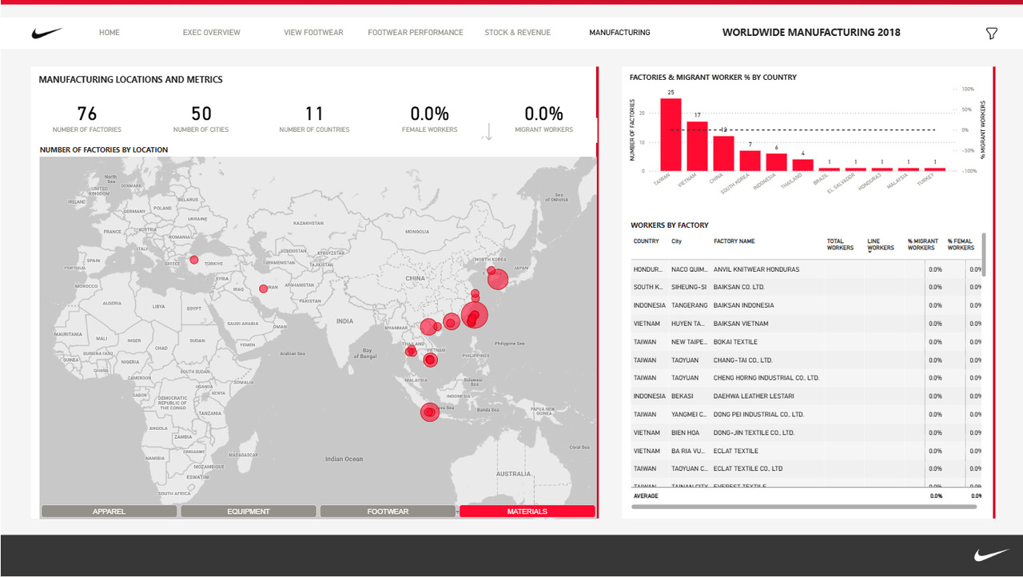Click CHANG-TAI CO., LTD. factory
Screen dimensions: 1023x577
tap(743, 360)
